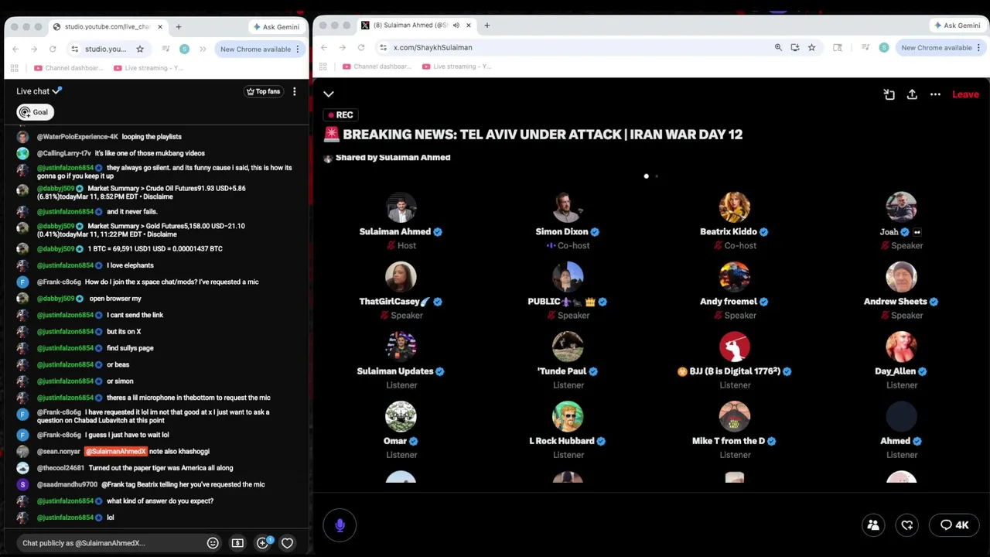Go back in the X browser window
The image size is (990, 557).
(x=324, y=47)
